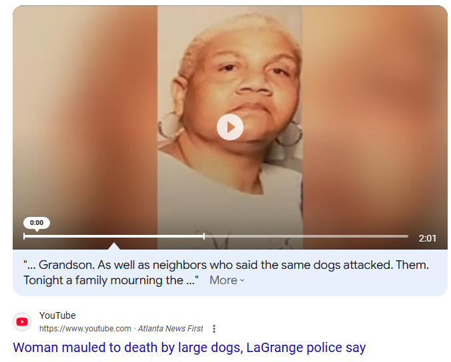Click the YouTube site name above the URL

[57, 315]
